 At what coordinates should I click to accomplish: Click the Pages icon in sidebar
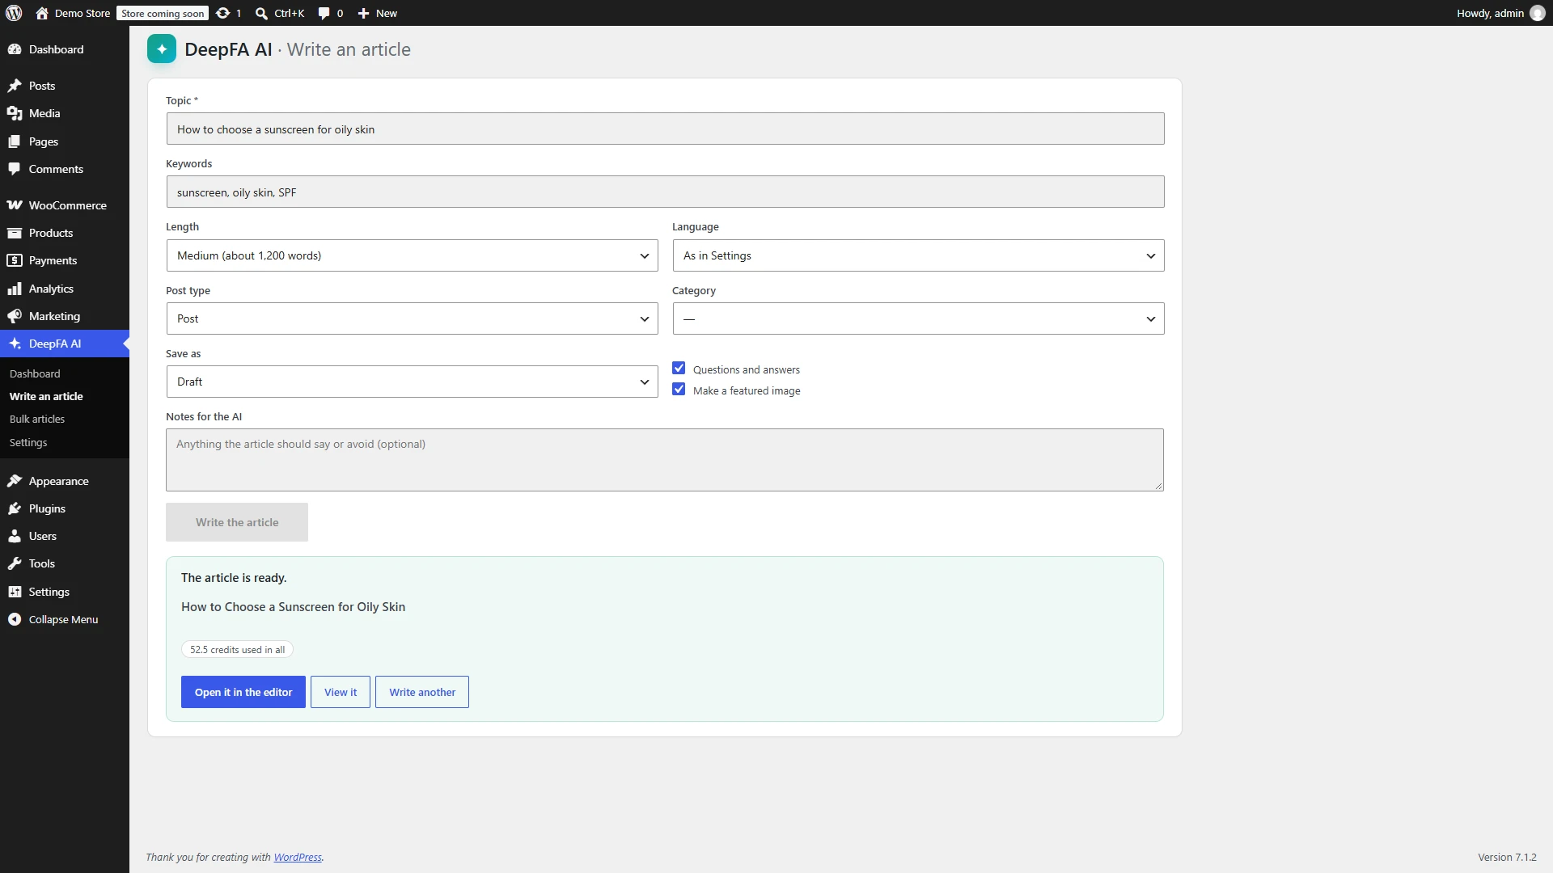coord(15,141)
